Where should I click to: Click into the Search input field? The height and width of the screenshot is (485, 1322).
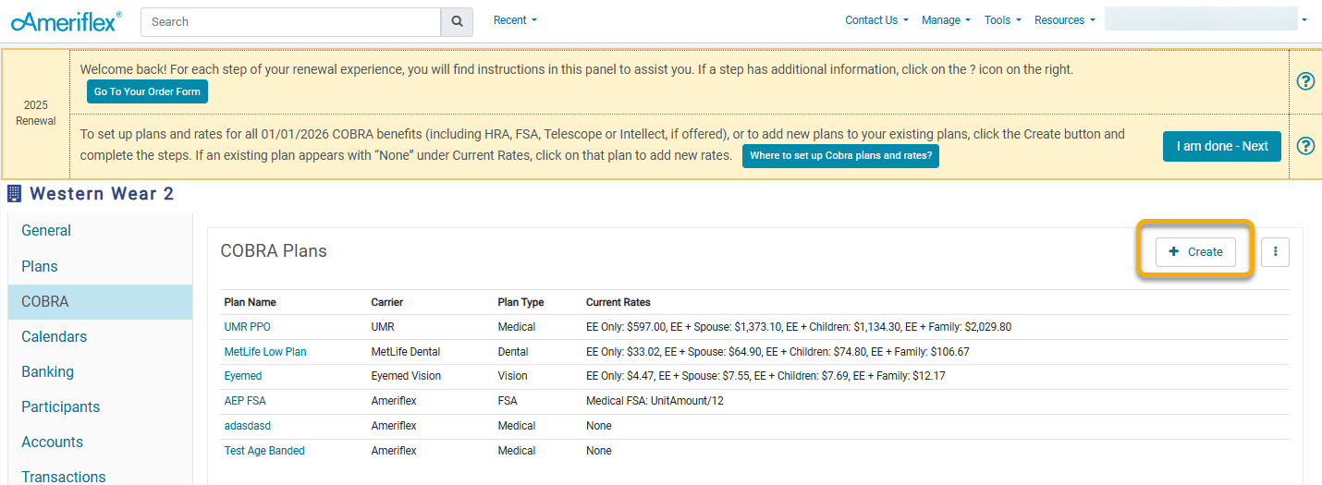290,21
